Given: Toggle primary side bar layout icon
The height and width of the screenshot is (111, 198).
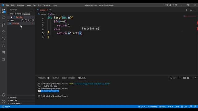Looking at the screenshot, I should click(x=166, y=5).
